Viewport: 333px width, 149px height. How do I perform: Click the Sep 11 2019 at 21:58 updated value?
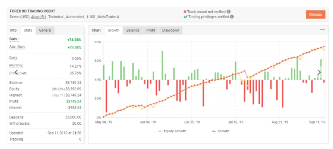pyautogui.click(x=65, y=133)
